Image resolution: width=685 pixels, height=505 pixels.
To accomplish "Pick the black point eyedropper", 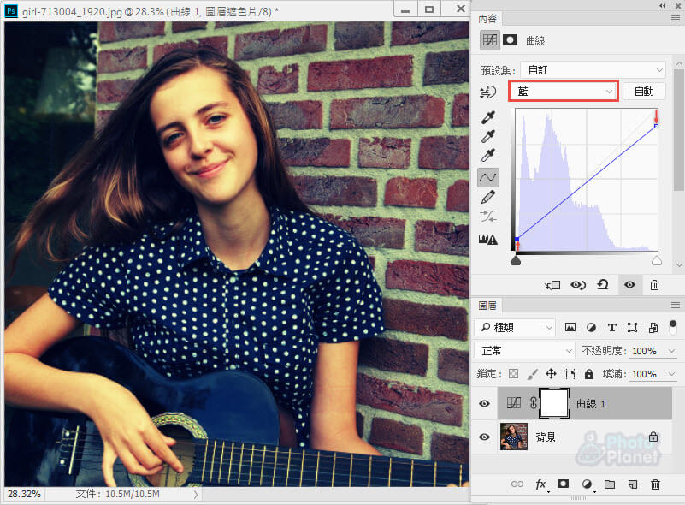I will pyautogui.click(x=488, y=117).
